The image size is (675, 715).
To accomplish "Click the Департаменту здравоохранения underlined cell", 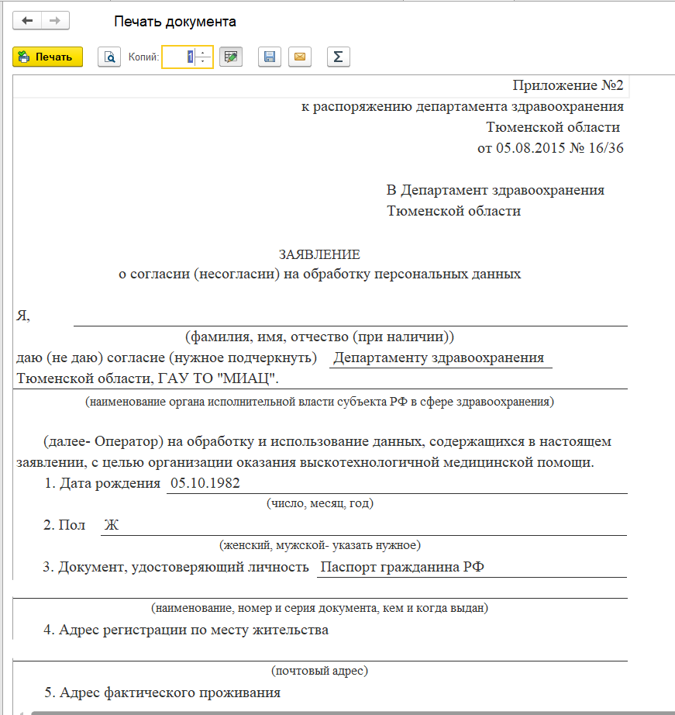I will point(439,358).
